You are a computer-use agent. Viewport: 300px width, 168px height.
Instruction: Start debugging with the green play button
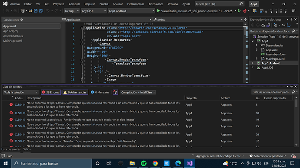click(158, 11)
